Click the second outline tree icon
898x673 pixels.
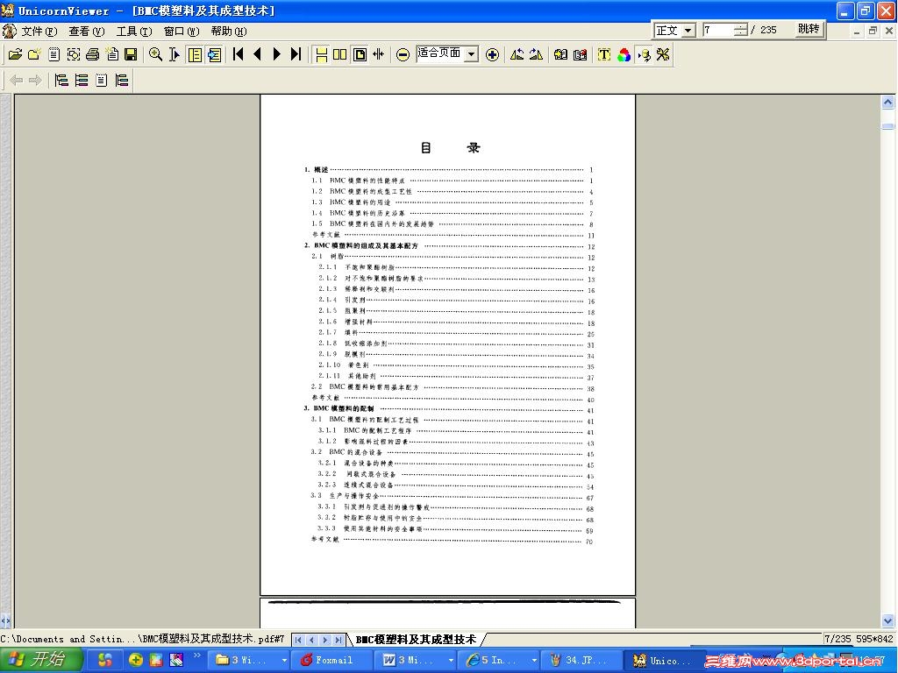[82, 80]
